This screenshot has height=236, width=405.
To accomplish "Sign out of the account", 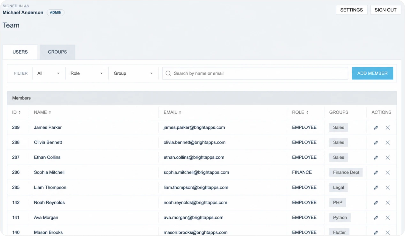I will pyautogui.click(x=386, y=10).
